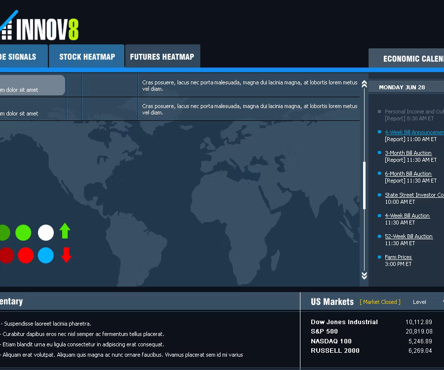Screen dimensions: 444x370
Task: Open the 4-Week Bill Announcement report link
Action: [x=414, y=132]
